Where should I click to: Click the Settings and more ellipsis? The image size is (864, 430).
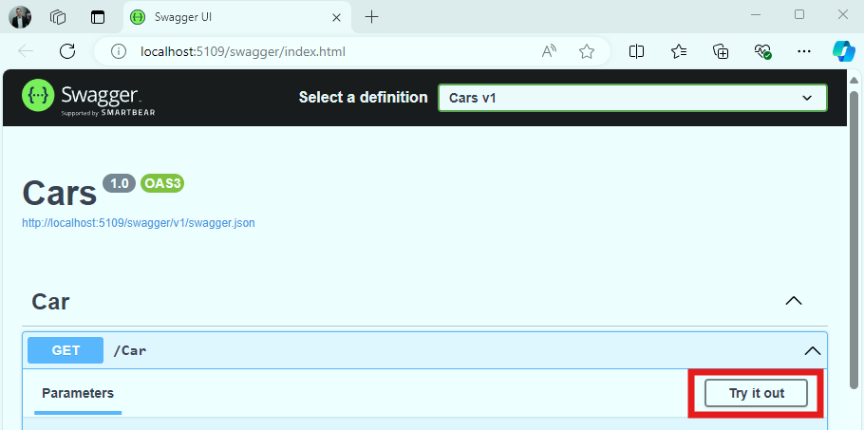tap(804, 52)
